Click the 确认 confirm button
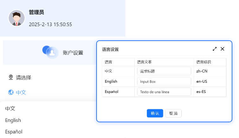This screenshot has height=138, width=239. [155, 113]
